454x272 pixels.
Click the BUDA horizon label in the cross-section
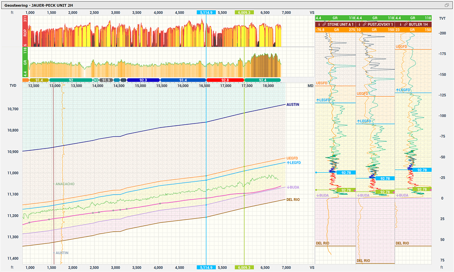coord(293,187)
